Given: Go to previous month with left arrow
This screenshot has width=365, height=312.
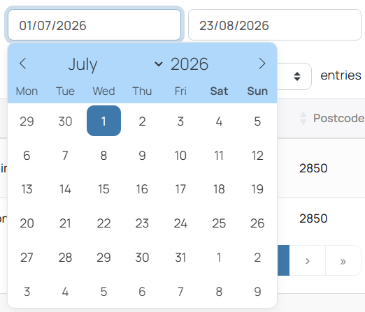Looking at the screenshot, I should coord(22,64).
